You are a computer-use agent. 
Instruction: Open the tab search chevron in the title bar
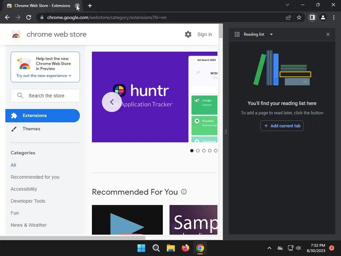click(x=287, y=5)
